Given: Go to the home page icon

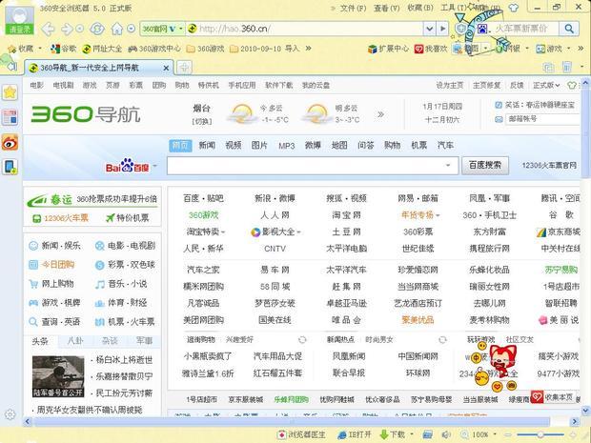Looking at the screenshot, I should [x=117, y=29].
